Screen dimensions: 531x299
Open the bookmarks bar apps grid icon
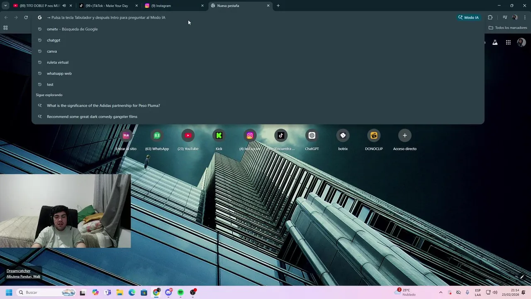(5, 28)
